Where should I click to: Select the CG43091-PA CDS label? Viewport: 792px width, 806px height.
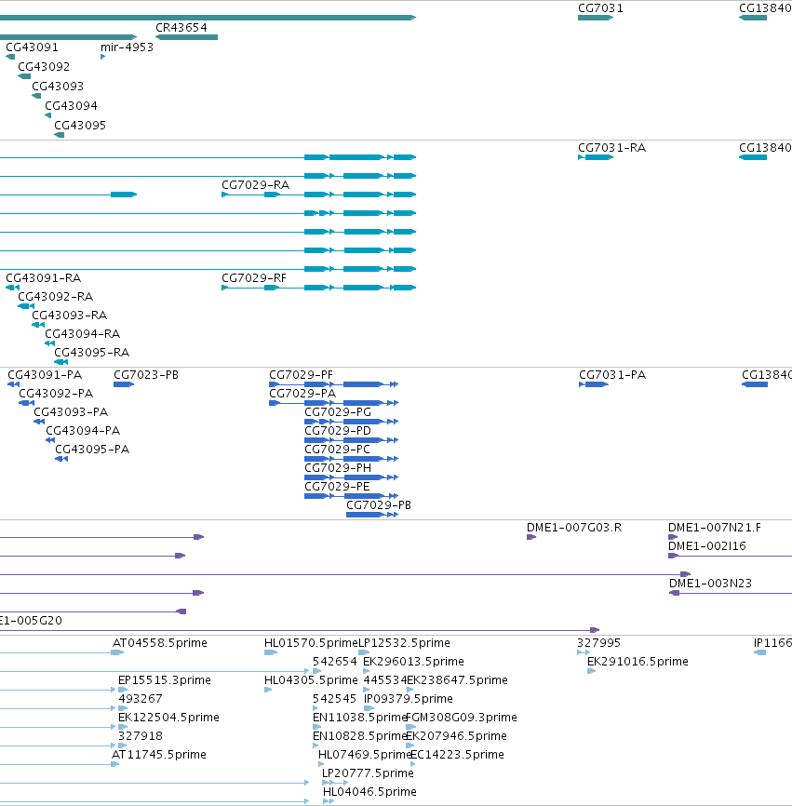click(x=45, y=375)
